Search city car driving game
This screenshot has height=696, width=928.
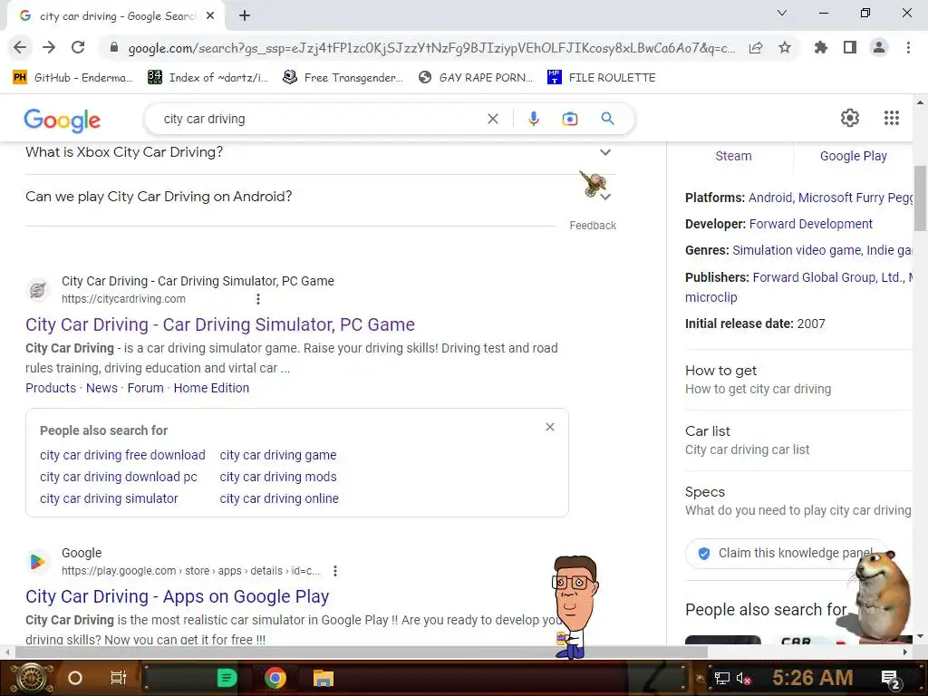click(278, 455)
